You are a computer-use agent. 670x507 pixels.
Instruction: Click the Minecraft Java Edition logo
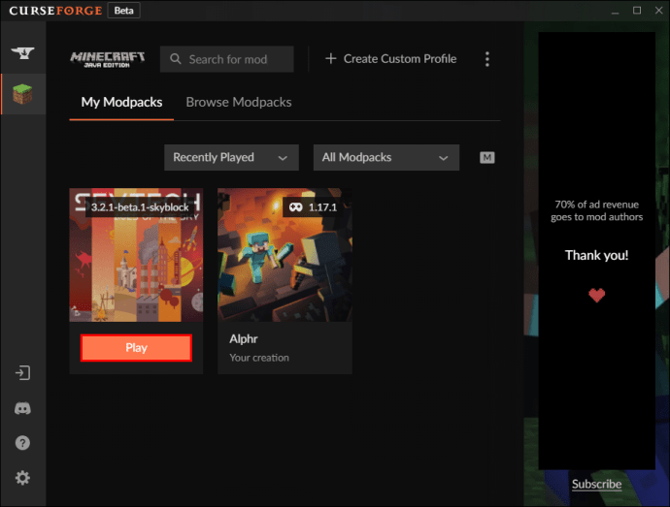coord(107,59)
